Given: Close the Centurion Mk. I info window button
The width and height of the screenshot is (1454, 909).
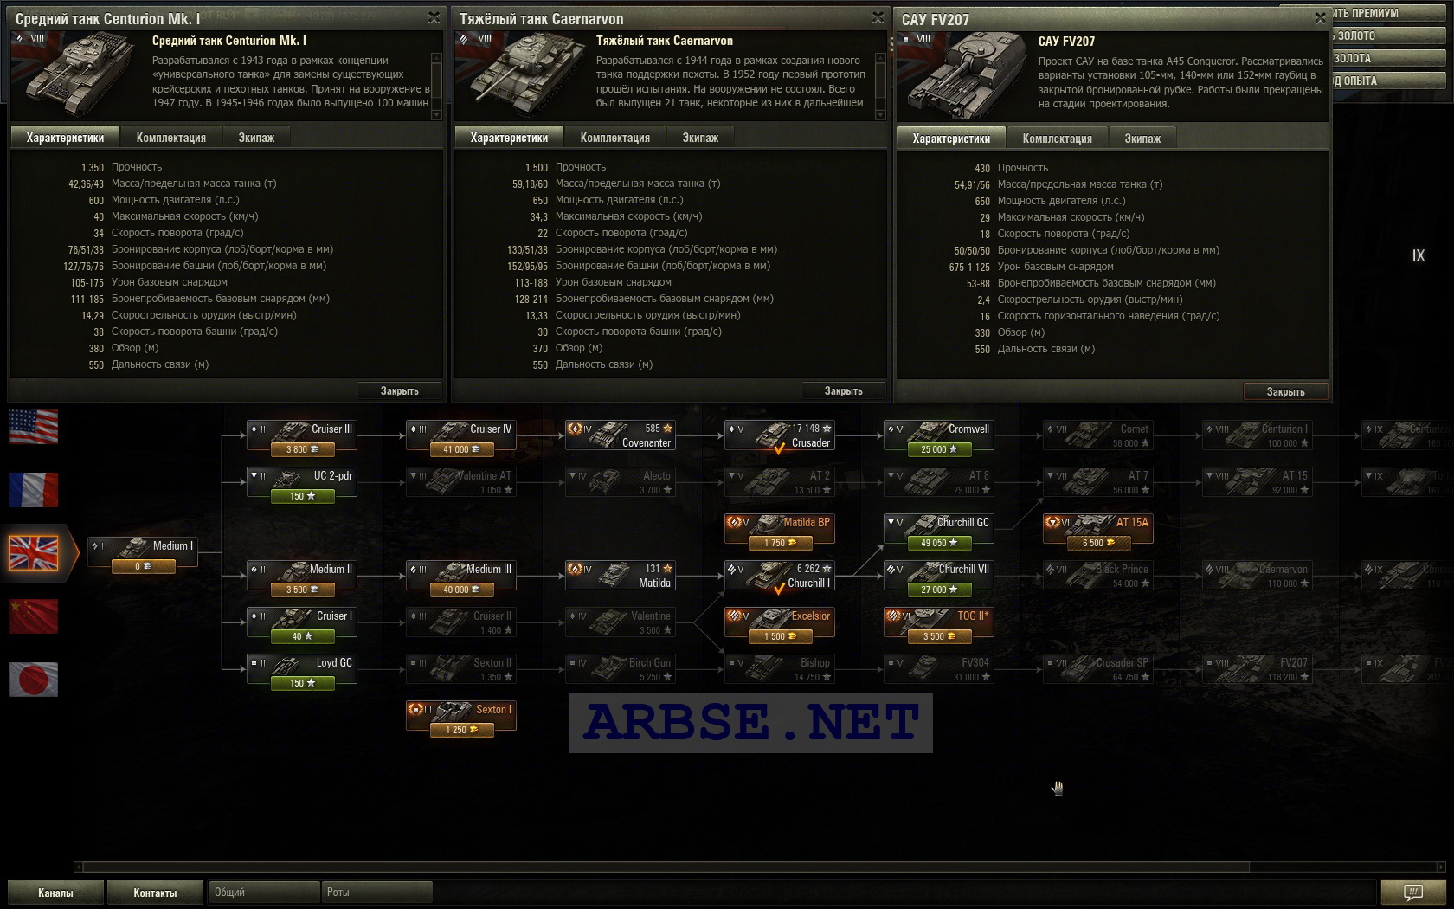Looking at the screenshot, I should coord(400,391).
